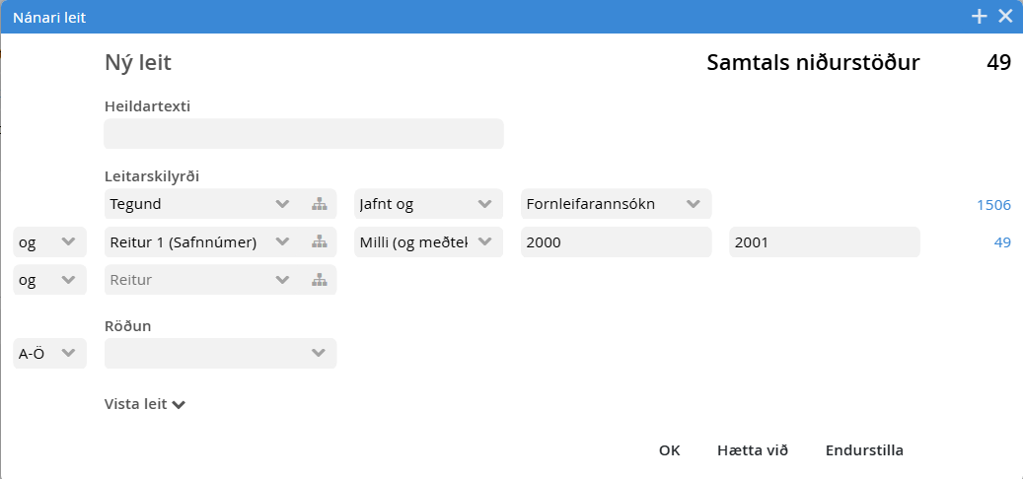Click the Hætta við button

(x=753, y=450)
